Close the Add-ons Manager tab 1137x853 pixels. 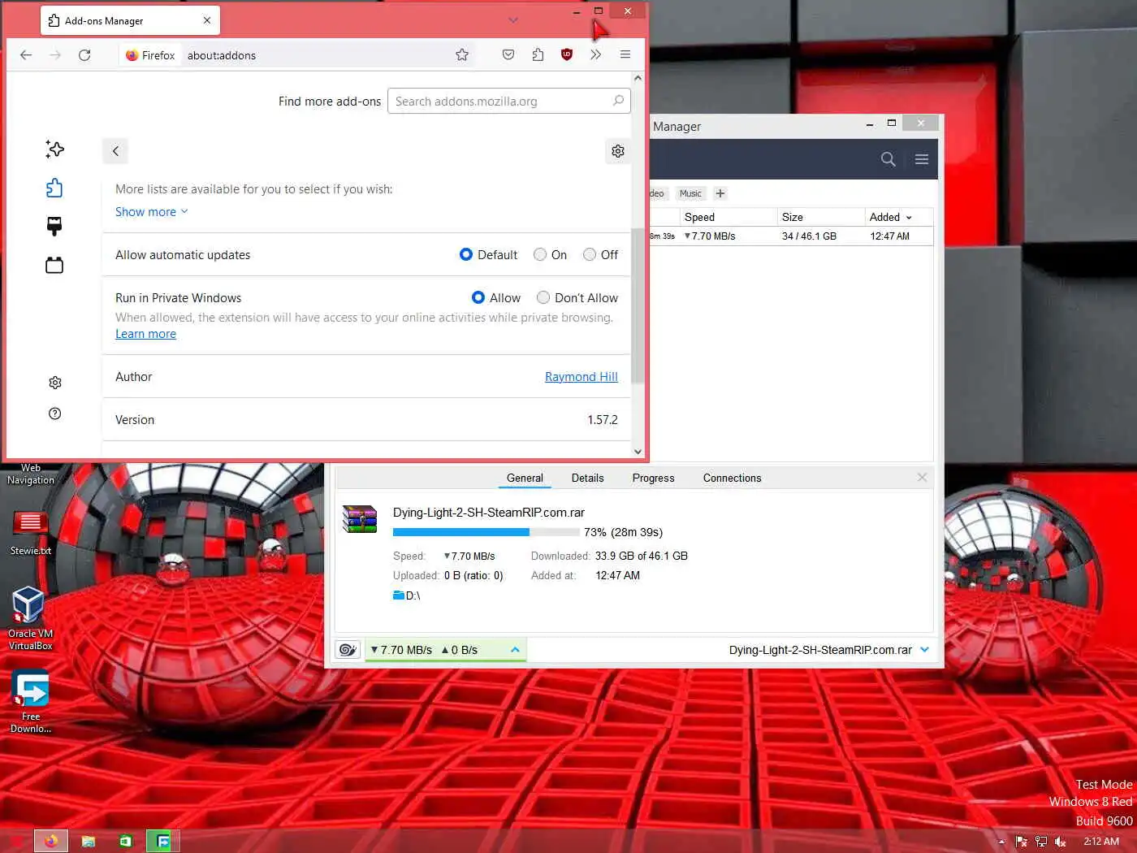(x=207, y=20)
